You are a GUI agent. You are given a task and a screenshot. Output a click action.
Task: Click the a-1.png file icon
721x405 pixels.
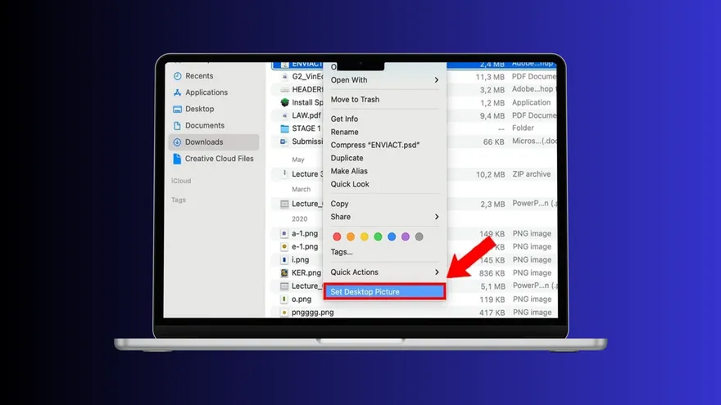click(284, 233)
